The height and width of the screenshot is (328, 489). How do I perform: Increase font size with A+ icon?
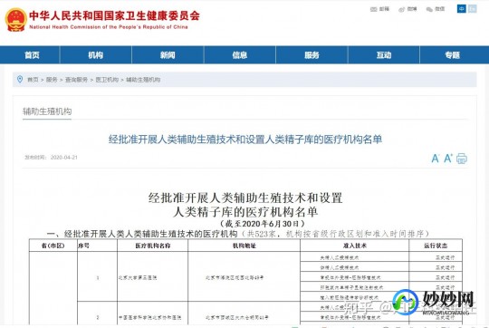(x=448, y=159)
